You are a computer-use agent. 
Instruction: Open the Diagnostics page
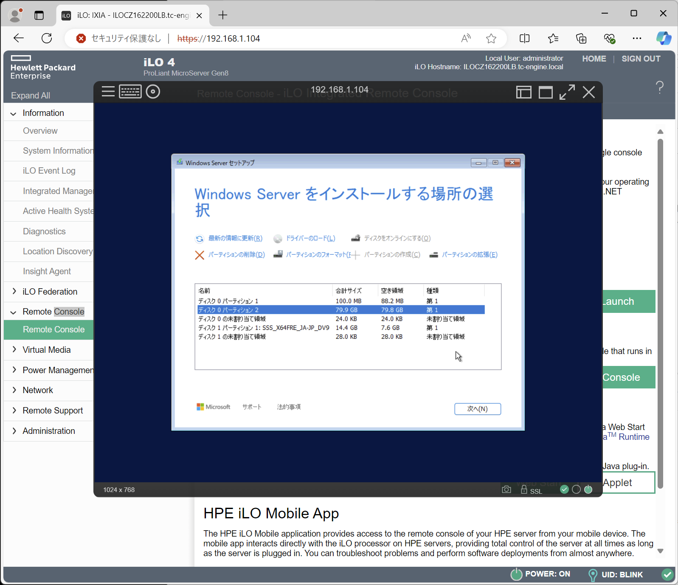[44, 231]
